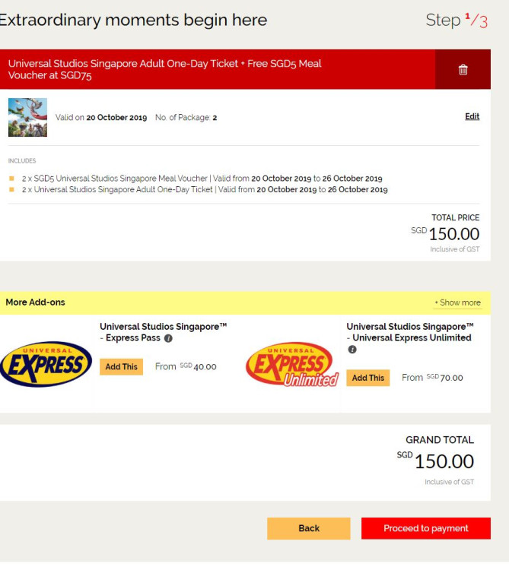Click the SGD5 Meal Voucher inclusion line
Image resolution: width=509 pixels, height=573 pixels.
(202, 179)
